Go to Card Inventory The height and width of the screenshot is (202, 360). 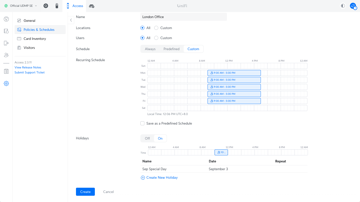click(40, 39)
